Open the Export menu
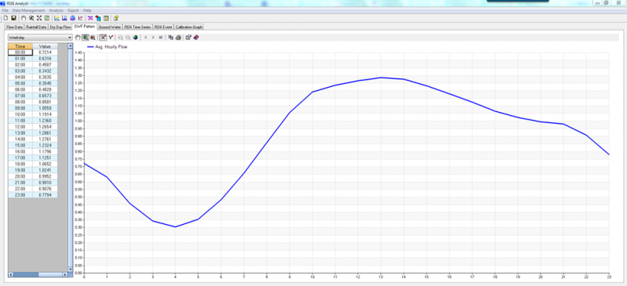Viewport: 627px width, 286px height. point(73,10)
